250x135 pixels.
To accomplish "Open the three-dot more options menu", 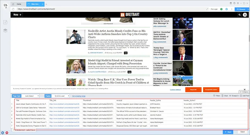I will click(232, 9).
